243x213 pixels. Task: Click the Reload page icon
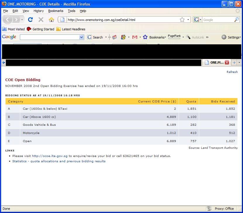click(30, 20)
